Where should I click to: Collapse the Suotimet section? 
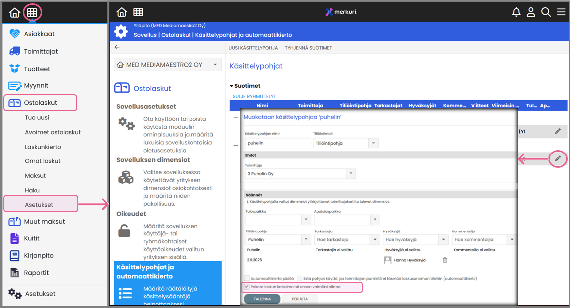(232, 86)
